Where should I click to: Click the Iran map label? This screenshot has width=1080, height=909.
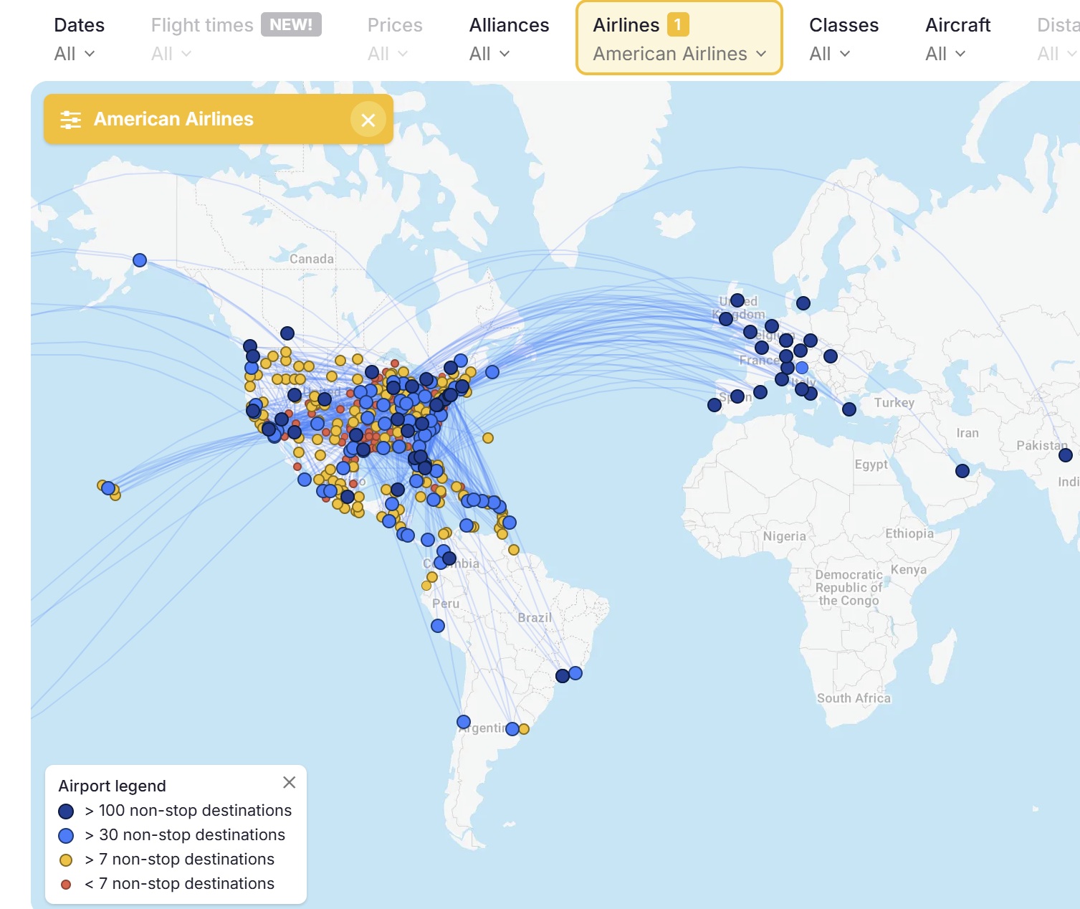pos(967,433)
